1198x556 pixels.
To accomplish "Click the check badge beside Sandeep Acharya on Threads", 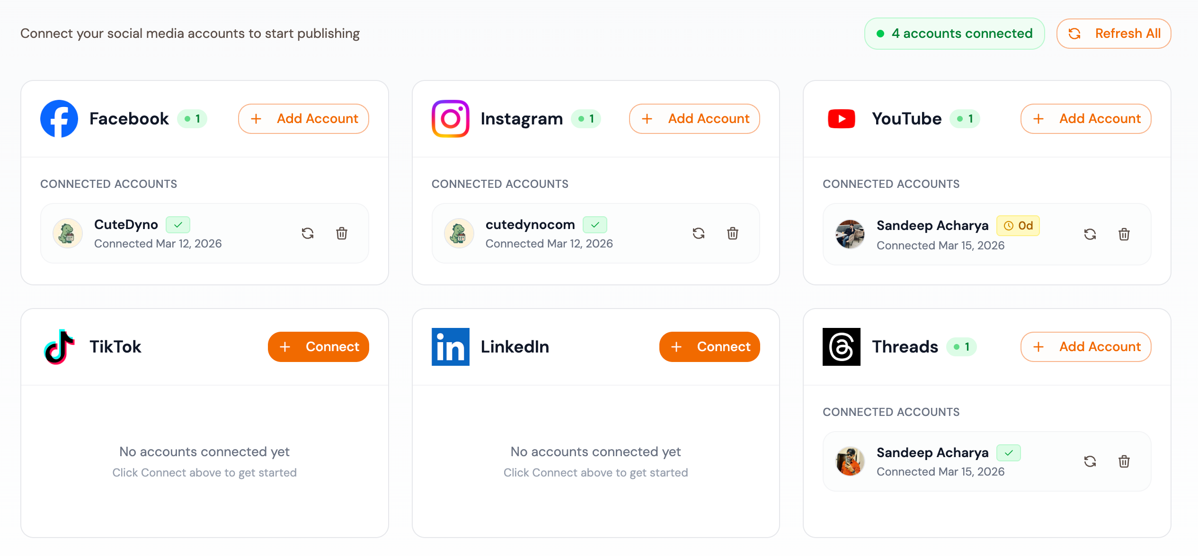I will [x=1009, y=453].
